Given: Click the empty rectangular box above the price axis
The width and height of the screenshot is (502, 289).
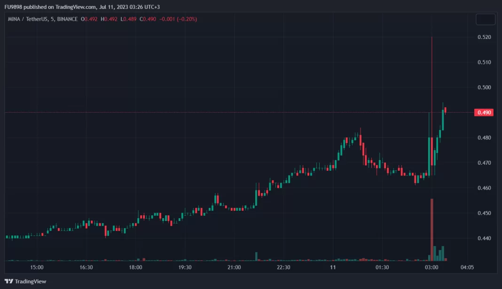Looking at the screenshot, I should 485,19.
